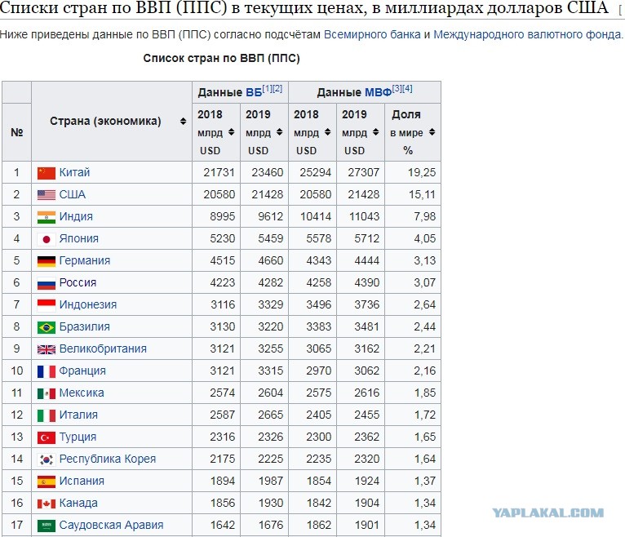Viewport: 625px width, 537px height.
Task: Open the Республика Корея country link
Action: coord(107,459)
